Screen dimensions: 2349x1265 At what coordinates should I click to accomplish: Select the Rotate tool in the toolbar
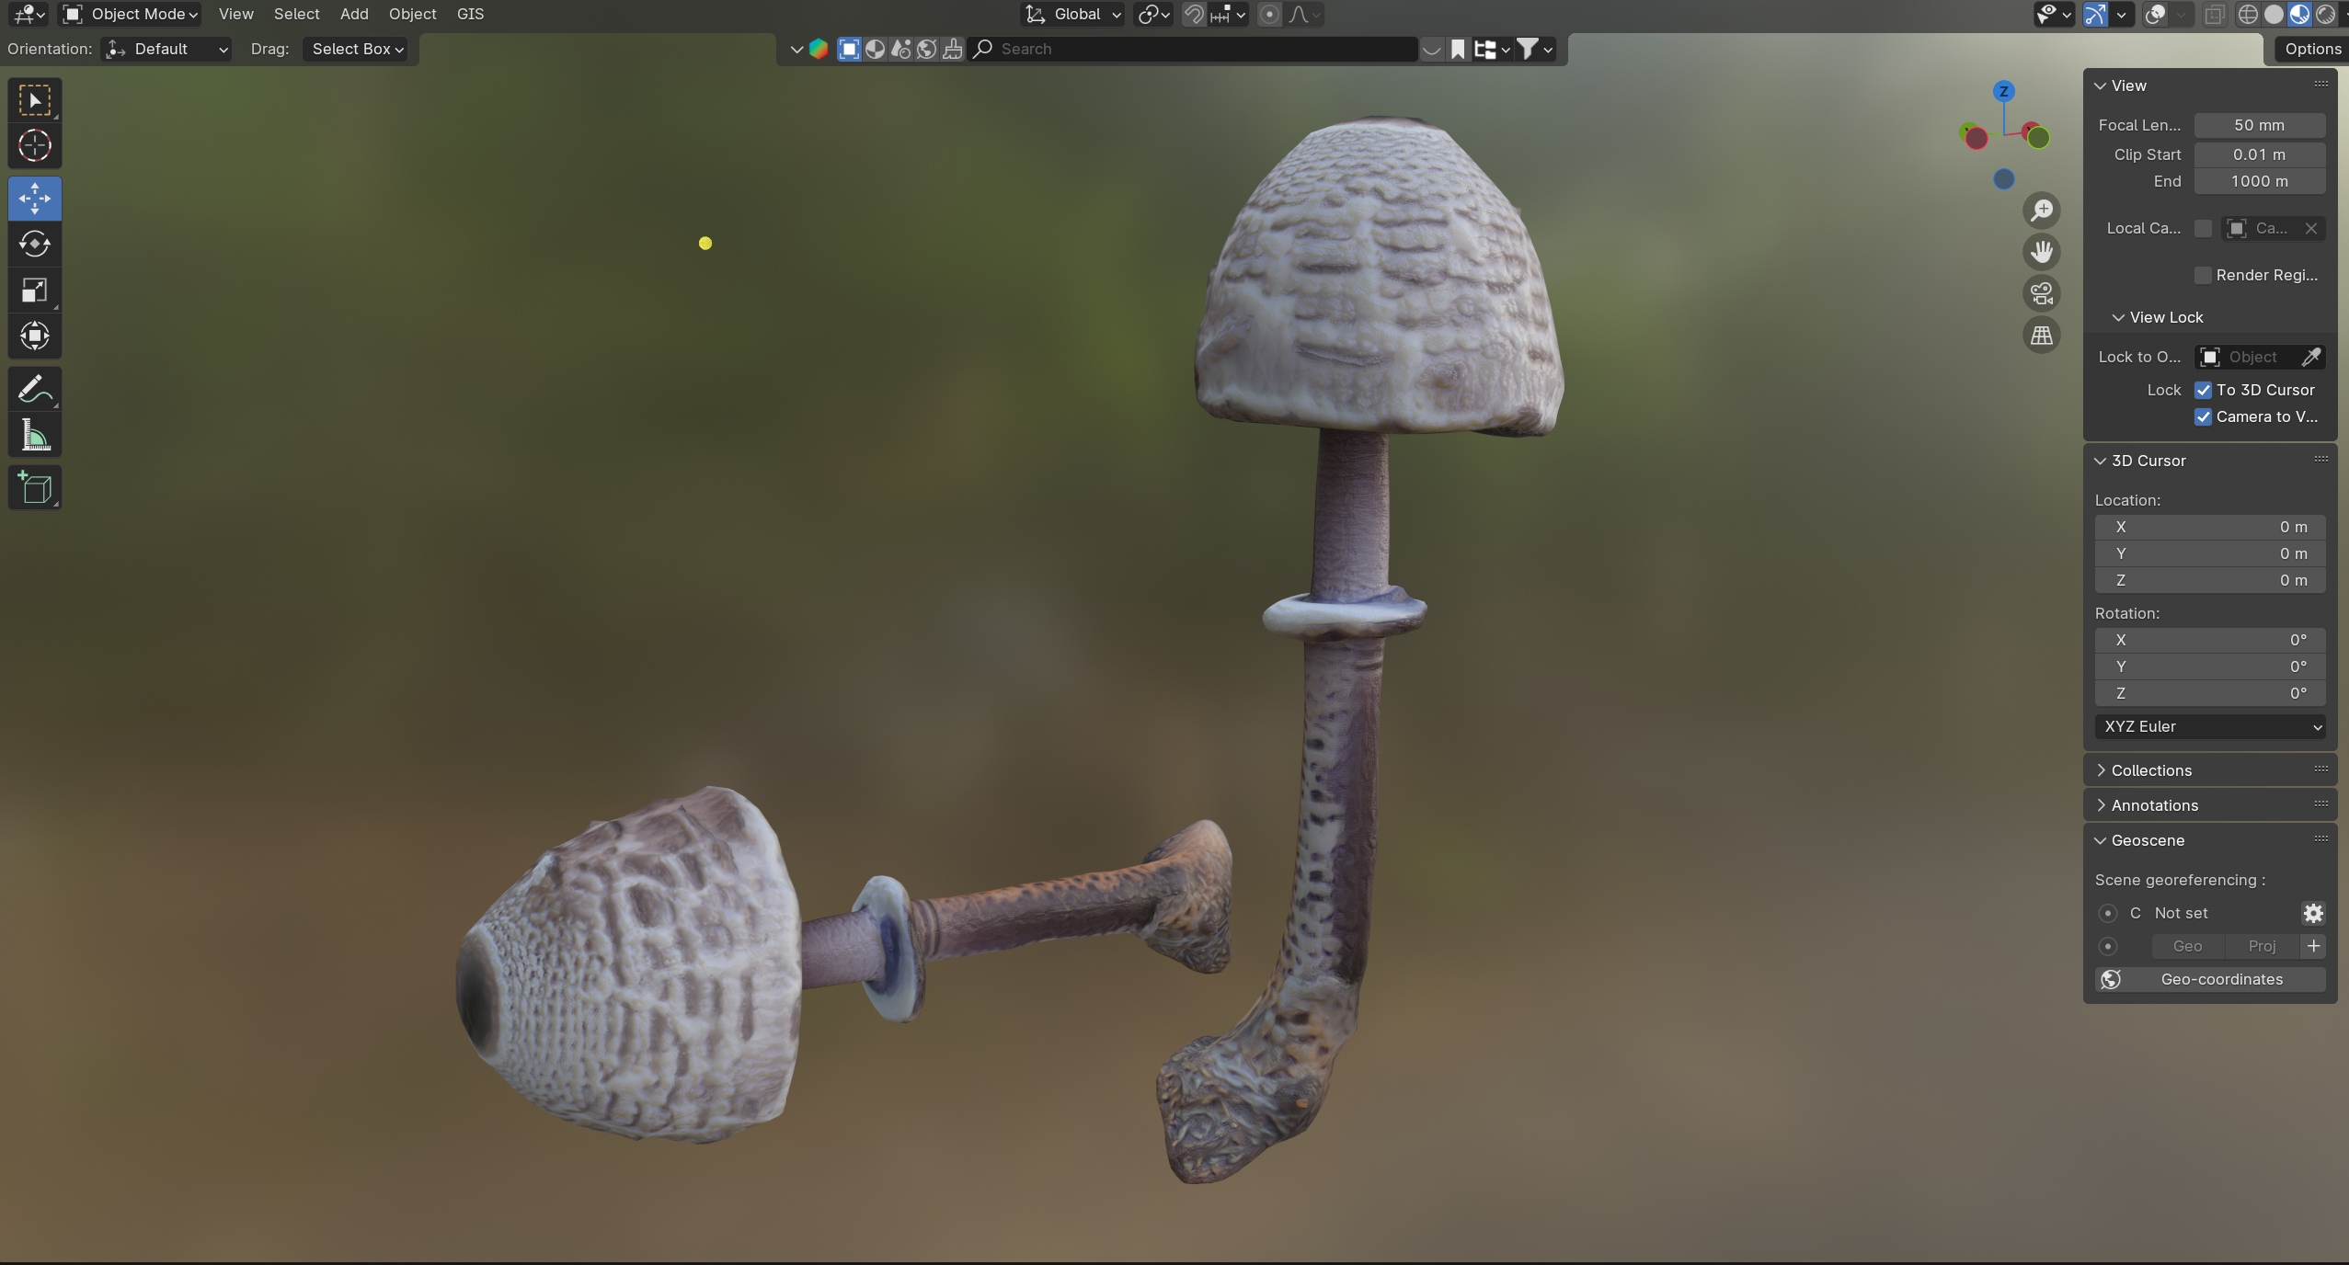tap(35, 244)
